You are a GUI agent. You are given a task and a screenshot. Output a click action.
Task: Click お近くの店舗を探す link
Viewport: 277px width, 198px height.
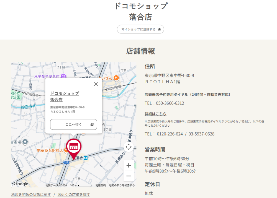[74, 194]
